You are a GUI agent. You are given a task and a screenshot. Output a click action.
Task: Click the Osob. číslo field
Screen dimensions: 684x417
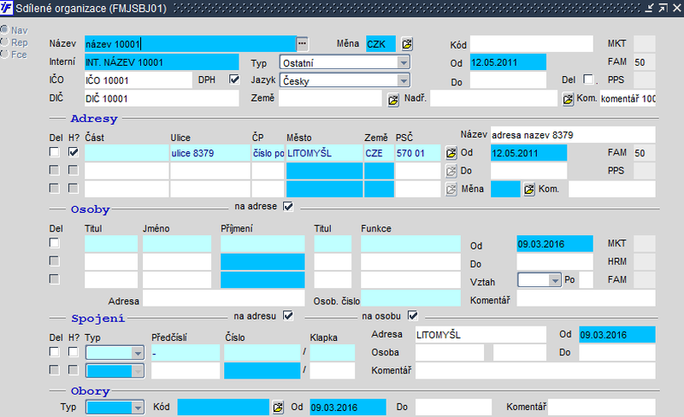pyautogui.click(x=410, y=298)
